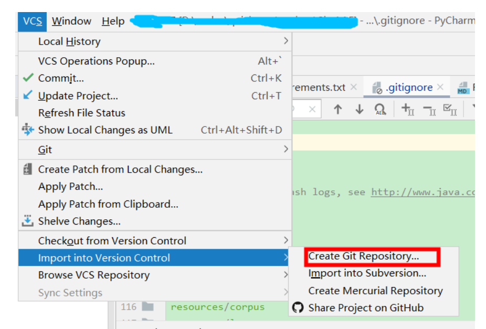Click the UML diagram icon
The height and width of the screenshot is (329, 486).
tap(28, 130)
